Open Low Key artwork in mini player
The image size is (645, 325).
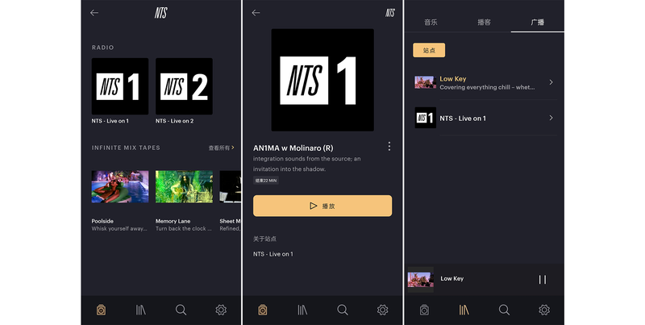[x=420, y=280]
